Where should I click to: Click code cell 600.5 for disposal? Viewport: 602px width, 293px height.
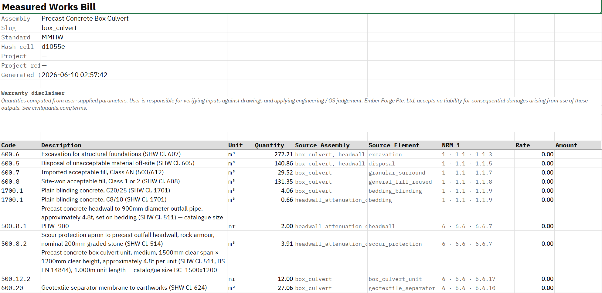point(20,163)
